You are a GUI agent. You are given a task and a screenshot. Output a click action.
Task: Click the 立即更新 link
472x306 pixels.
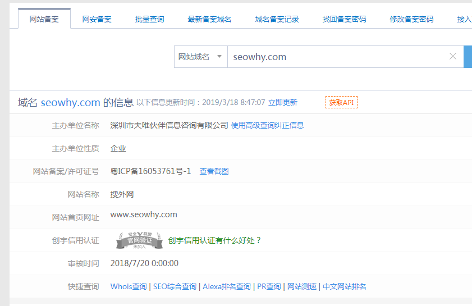tap(283, 102)
